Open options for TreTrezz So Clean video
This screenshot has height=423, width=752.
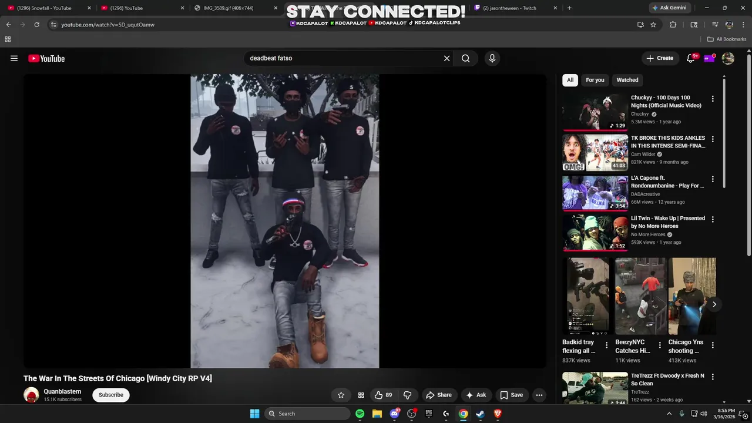[713, 377]
